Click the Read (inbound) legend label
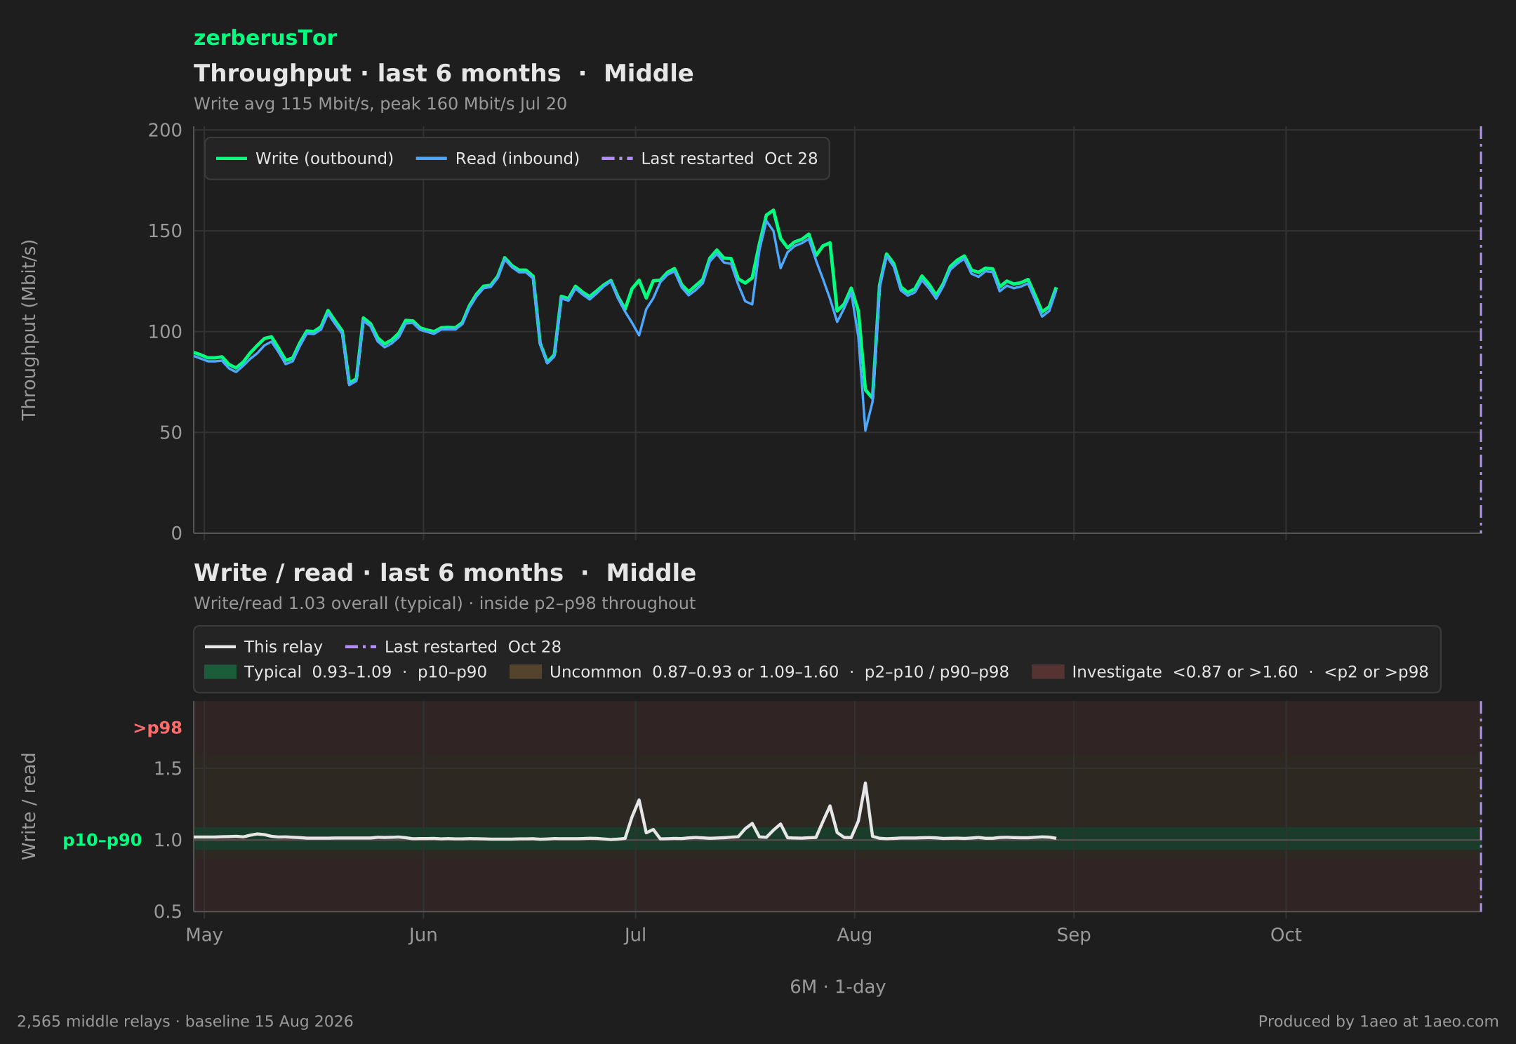The image size is (1516, 1044). 517,159
